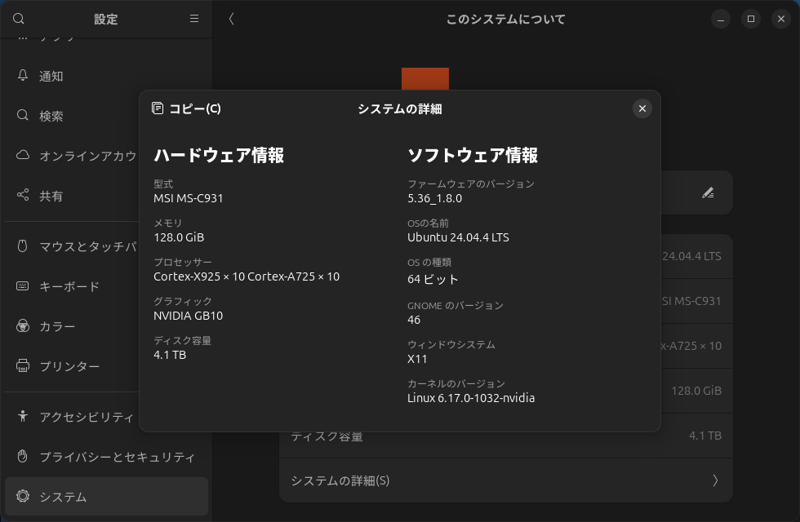
Task: Click memory value 128.0 GiB in dialog
Action: (x=179, y=237)
